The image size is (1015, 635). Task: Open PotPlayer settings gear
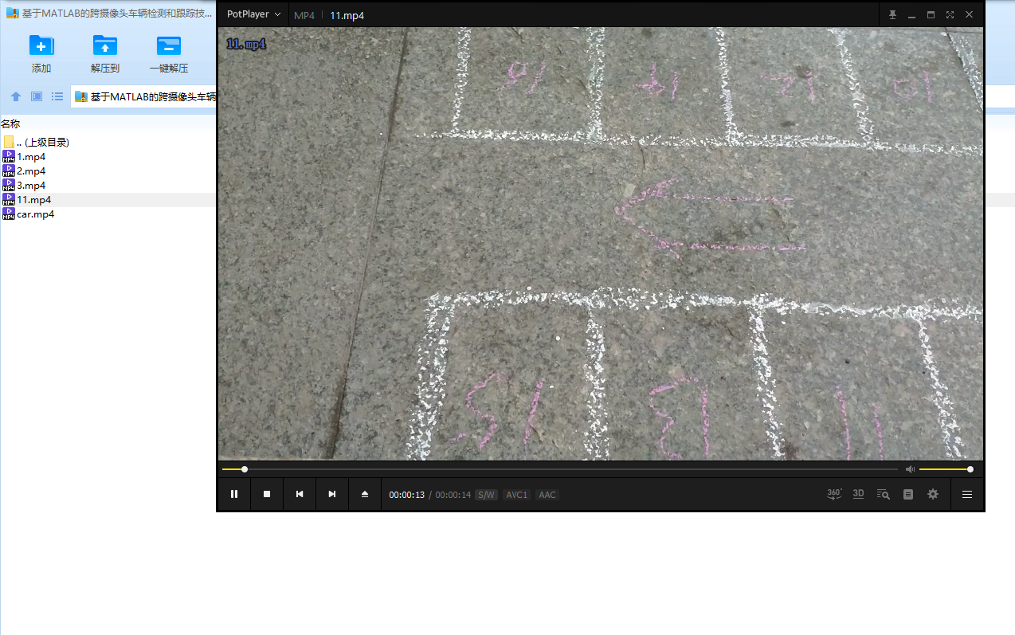coord(933,494)
